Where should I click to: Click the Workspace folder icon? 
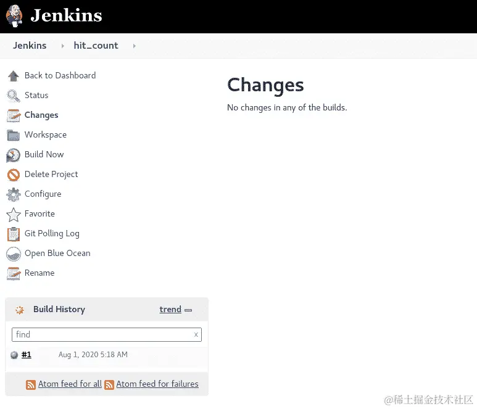click(14, 135)
